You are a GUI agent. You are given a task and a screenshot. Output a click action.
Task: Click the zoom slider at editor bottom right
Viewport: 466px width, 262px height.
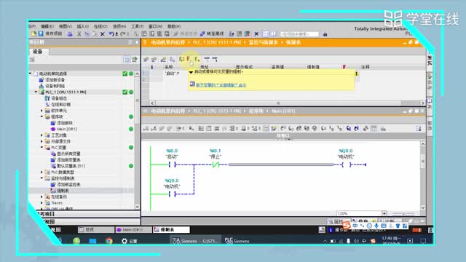[403, 213]
